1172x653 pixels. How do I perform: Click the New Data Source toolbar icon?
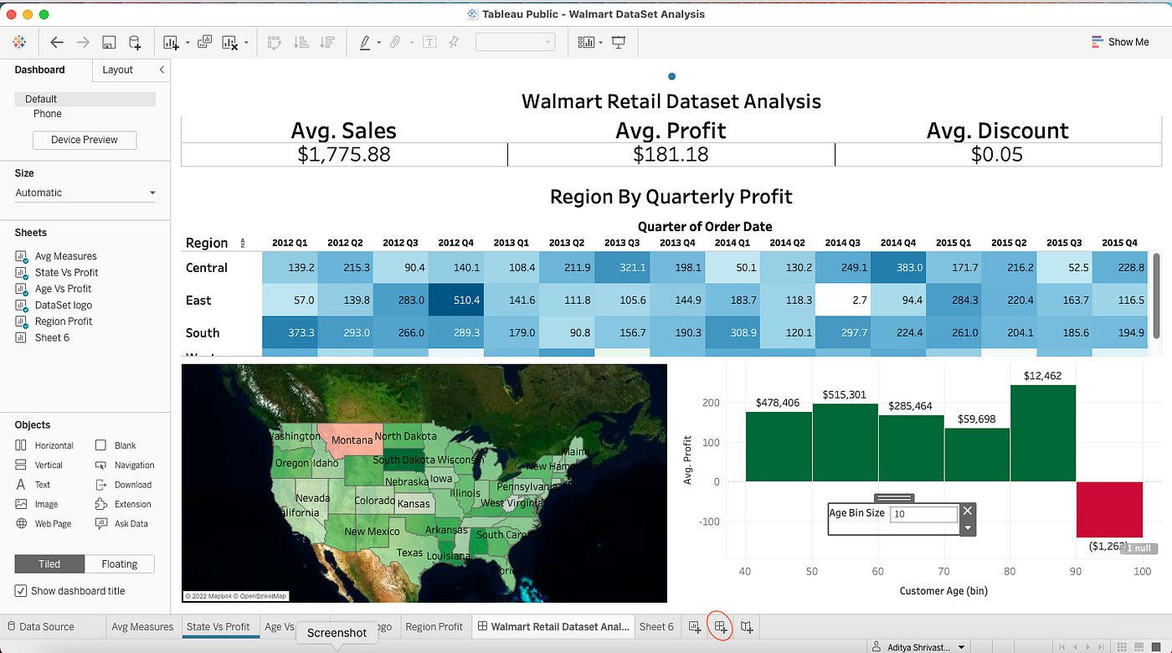click(x=134, y=42)
